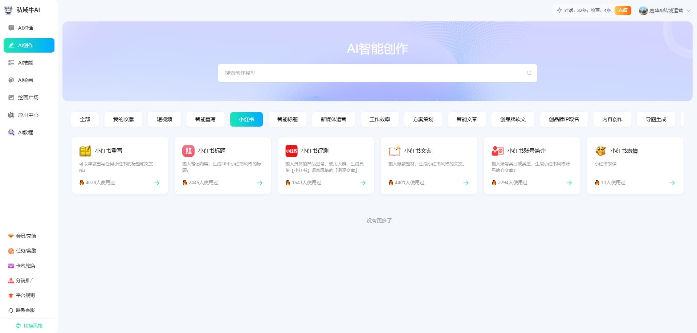Image resolution: width=697 pixels, height=333 pixels.
Task: Click the 4401人使用过 usage count
Action: pos(409,182)
